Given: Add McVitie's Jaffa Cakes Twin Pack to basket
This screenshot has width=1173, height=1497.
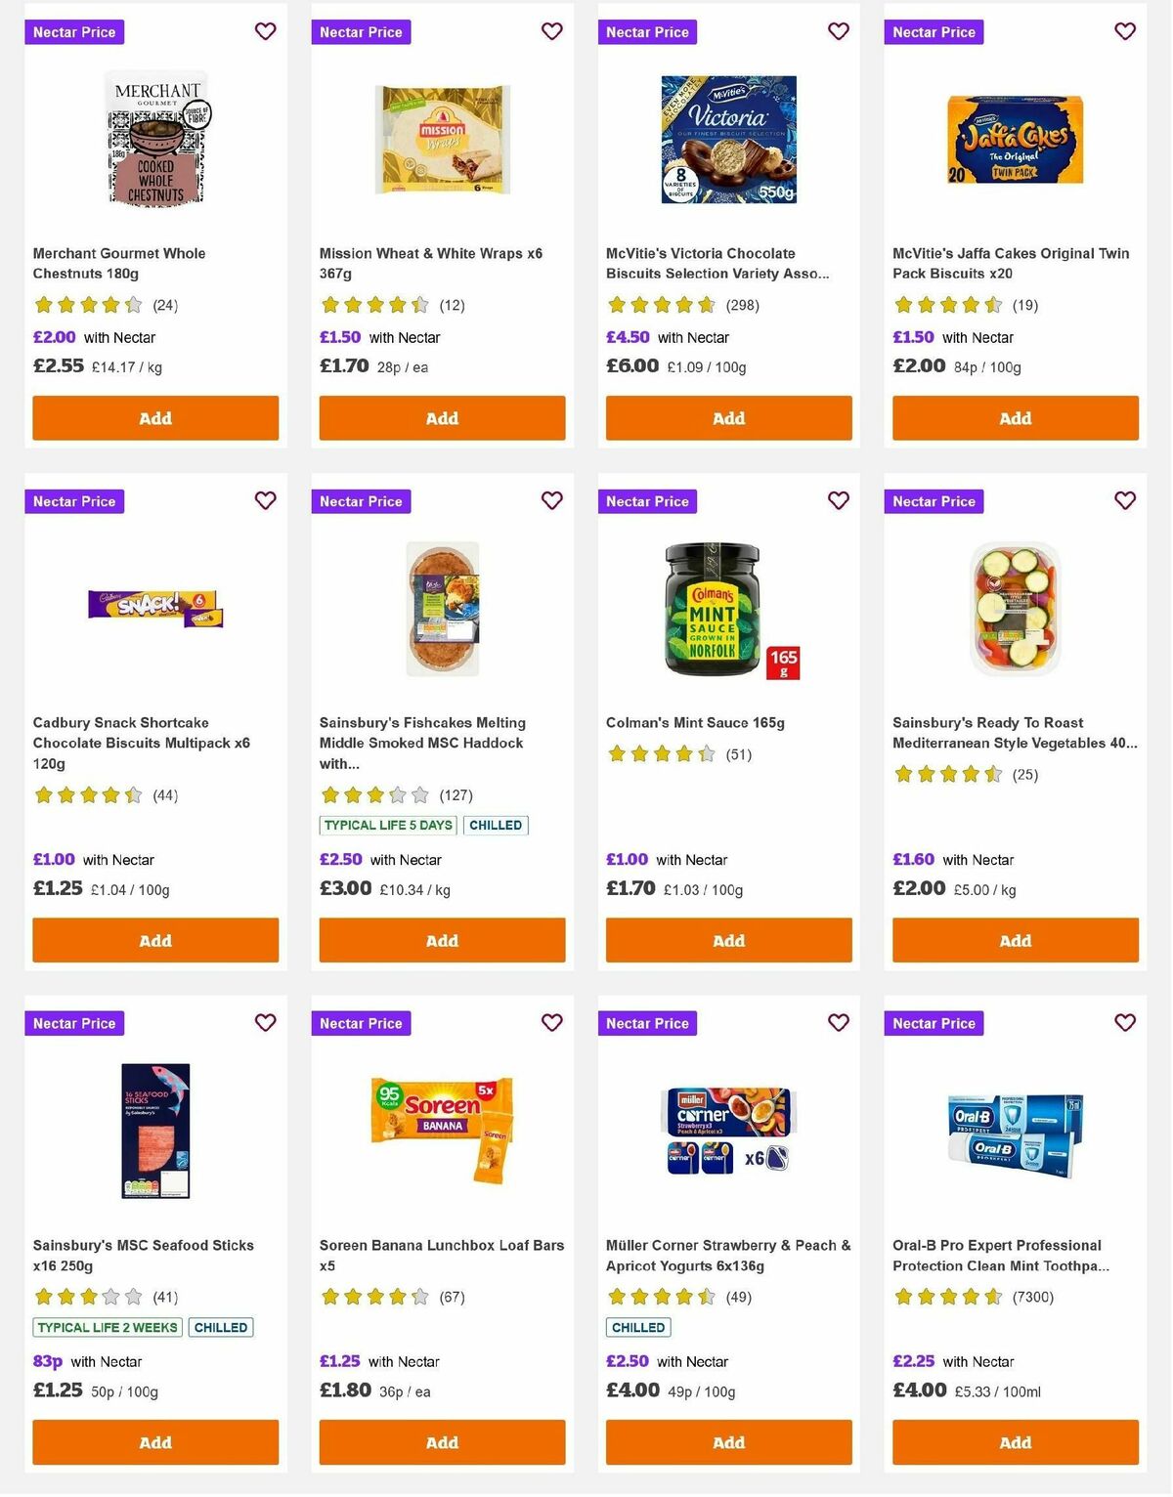Looking at the screenshot, I should tap(1015, 417).
